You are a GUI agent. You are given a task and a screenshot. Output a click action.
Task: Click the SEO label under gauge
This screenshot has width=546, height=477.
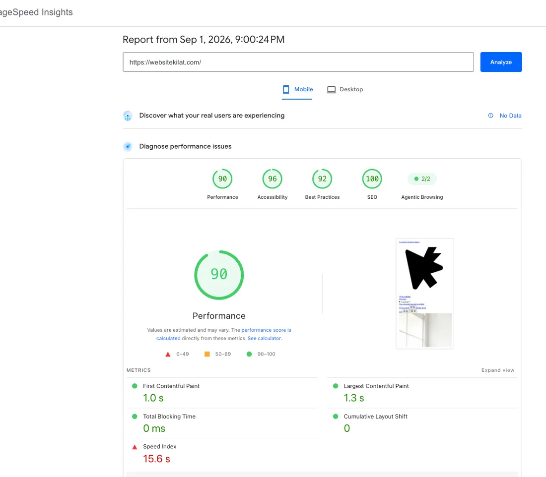pos(372,197)
